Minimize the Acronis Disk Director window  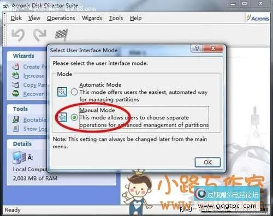[233, 4]
